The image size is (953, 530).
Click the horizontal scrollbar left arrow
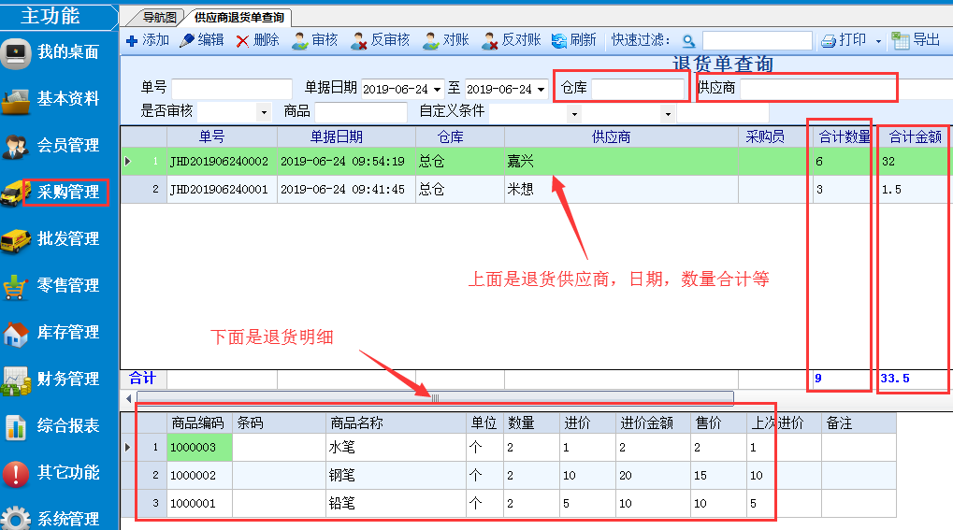pyautogui.click(x=128, y=399)
